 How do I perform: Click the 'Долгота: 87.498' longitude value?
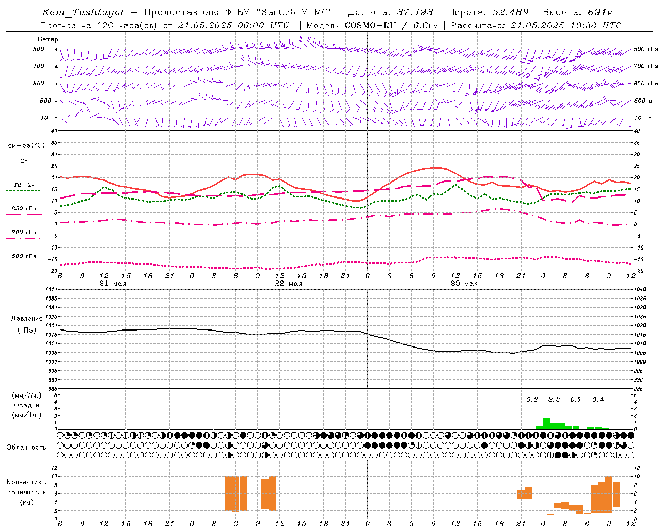(x=390, y=12)
